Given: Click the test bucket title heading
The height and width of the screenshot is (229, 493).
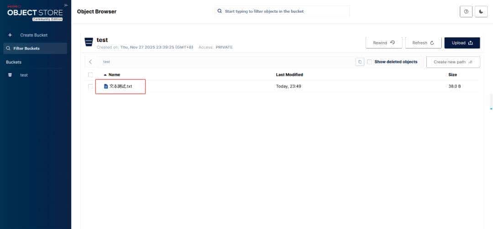Looking at the screenshot, I should click(102, 40).
